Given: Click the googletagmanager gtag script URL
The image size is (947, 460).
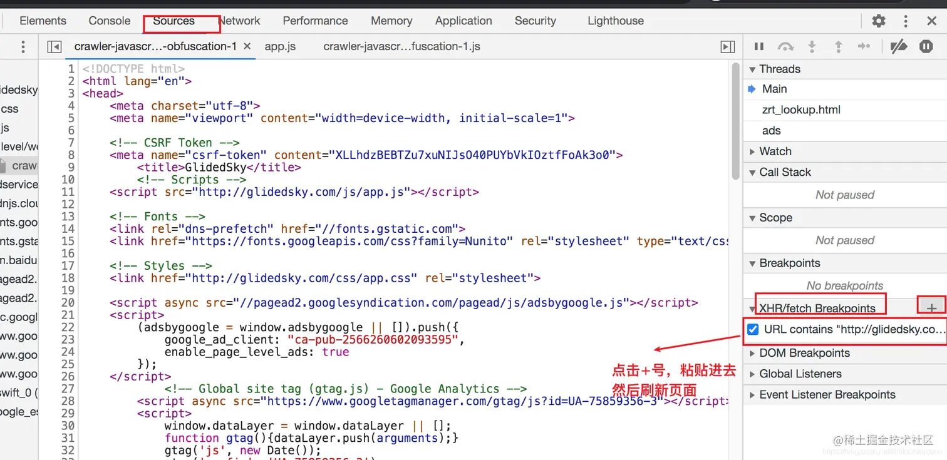Looking at the screenshot, I should [x=462, y=401].
